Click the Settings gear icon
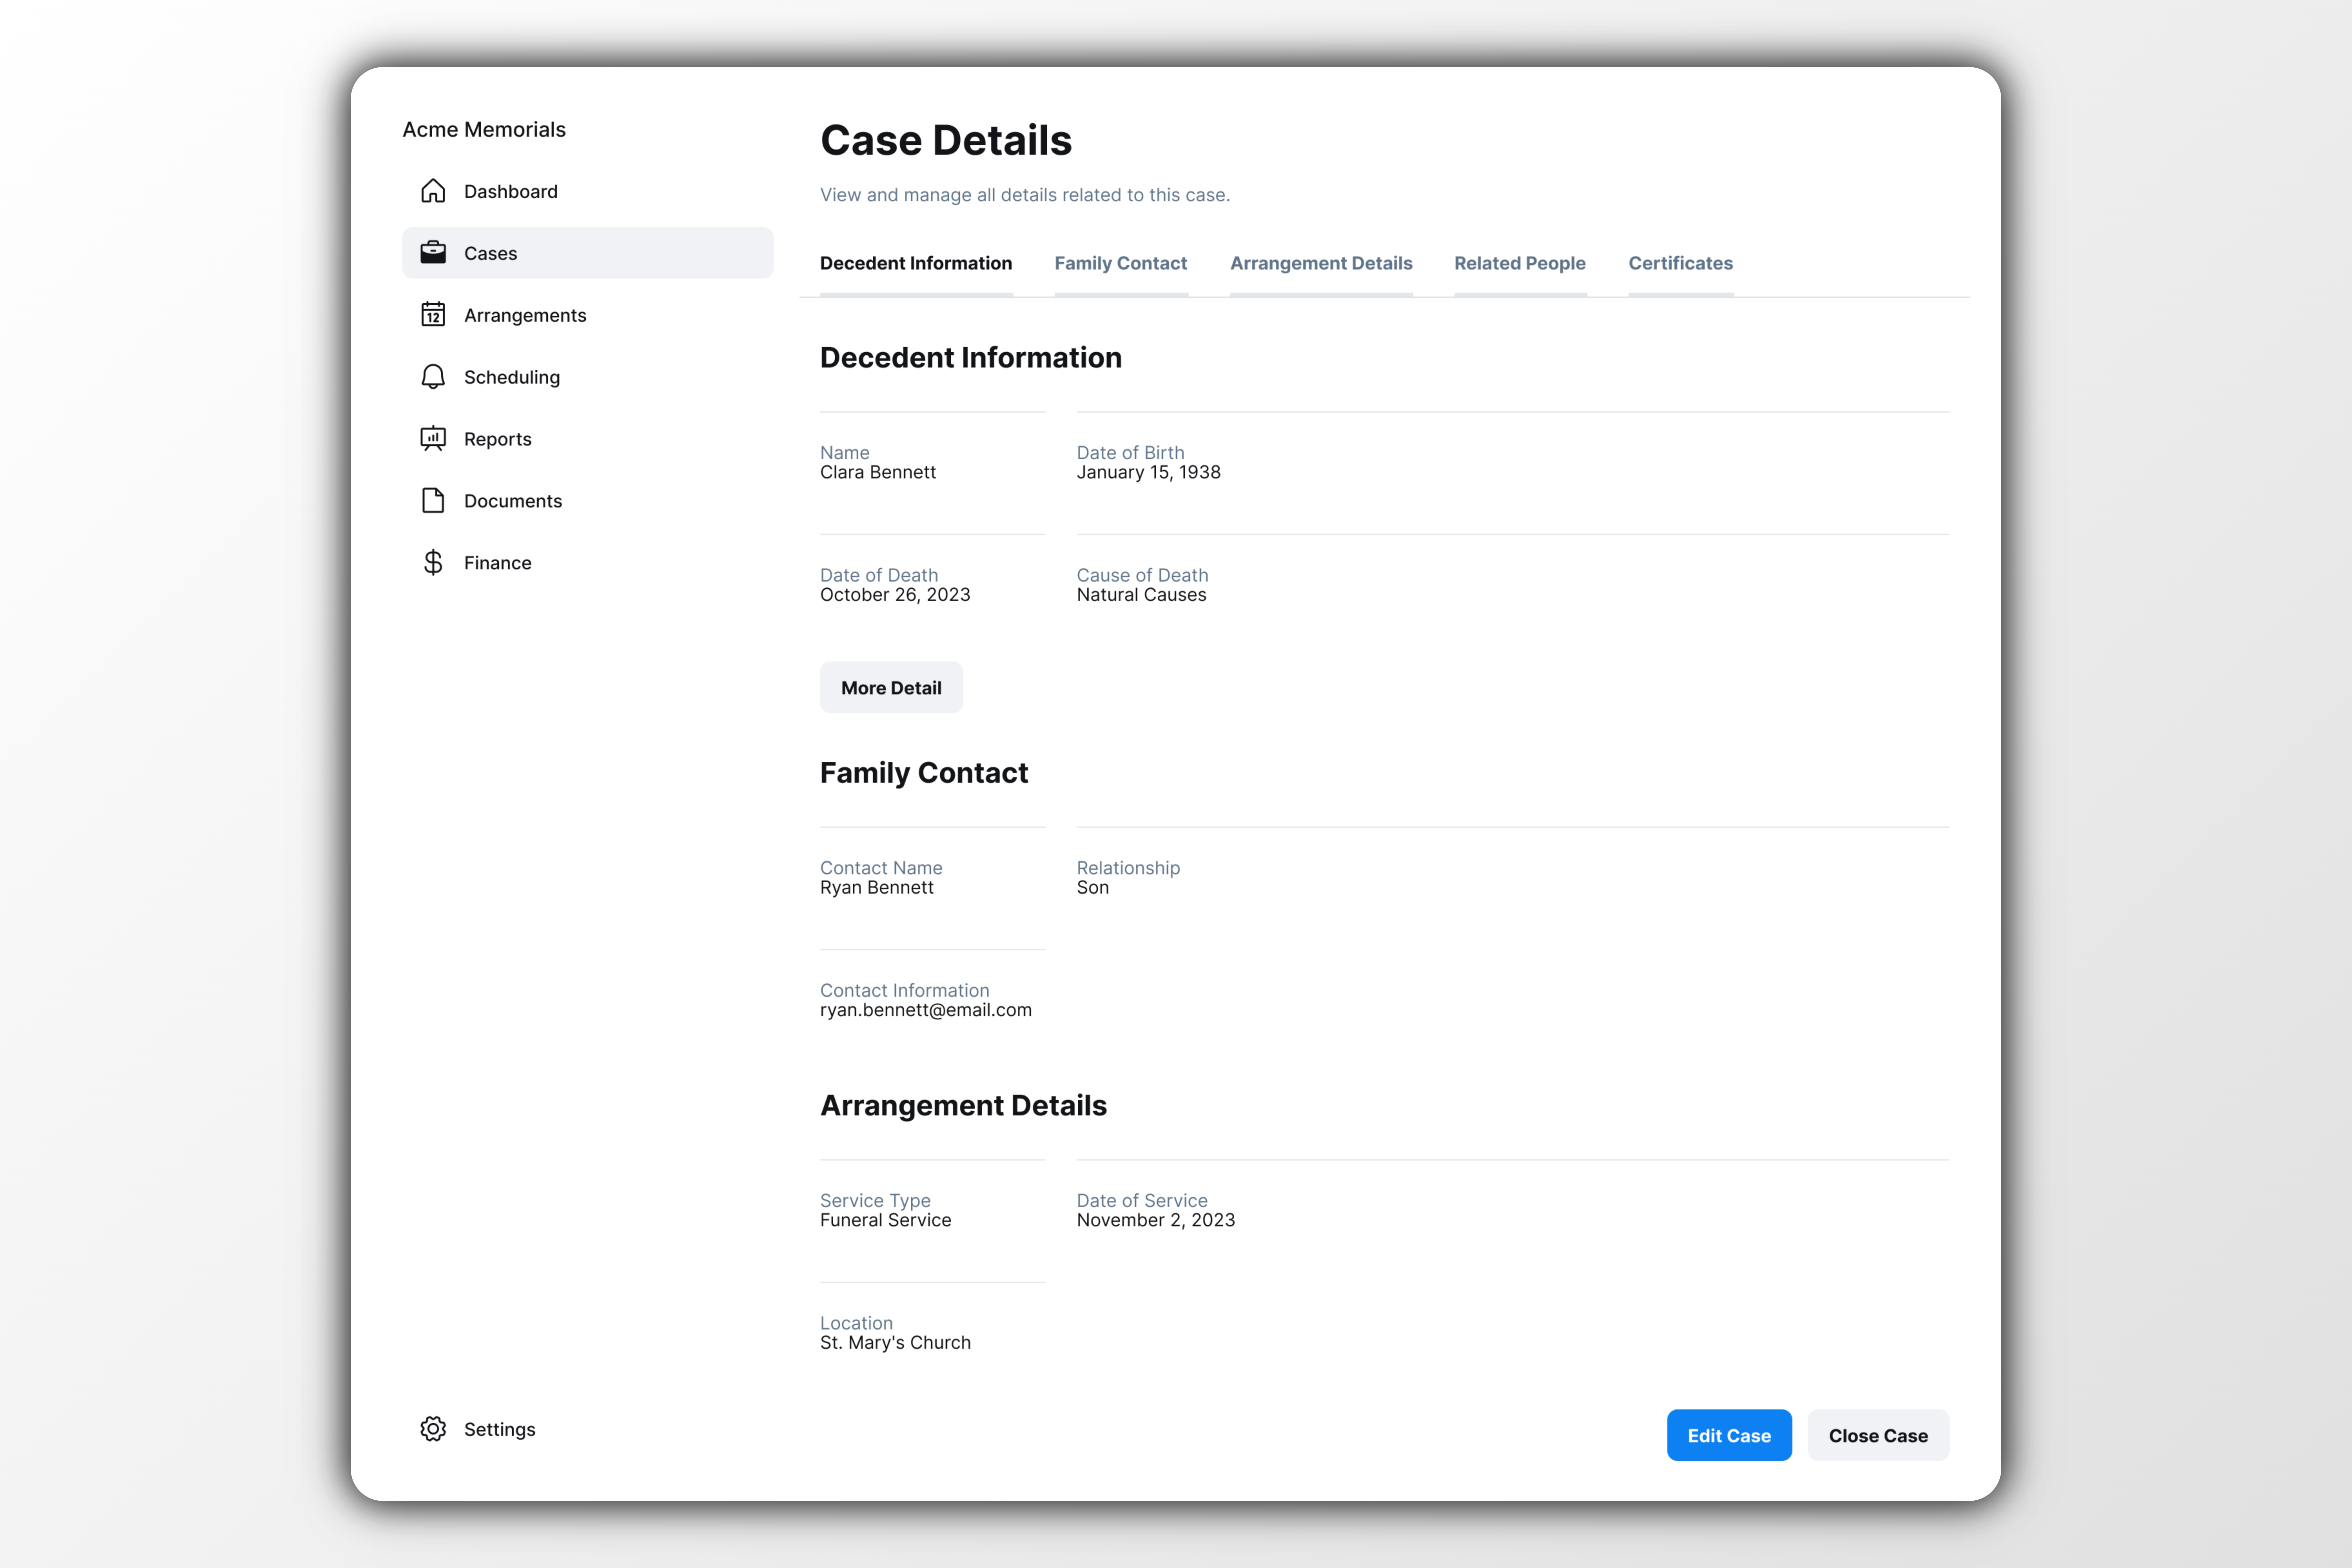The width and height of the screenshot is (2352, 1568). (x=433, y=1429)
